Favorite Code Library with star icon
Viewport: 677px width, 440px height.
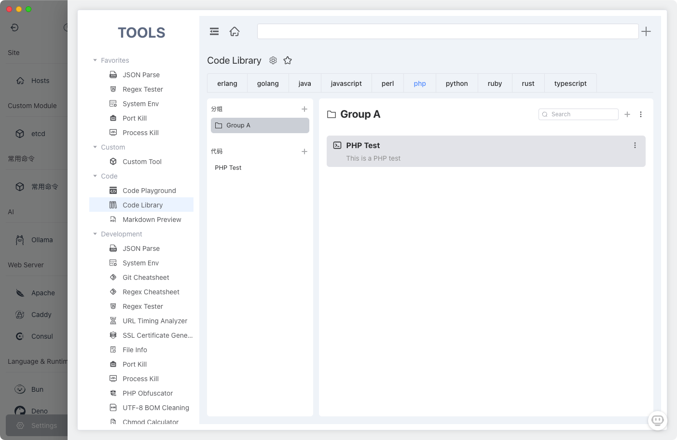click(x=288, y=60)
